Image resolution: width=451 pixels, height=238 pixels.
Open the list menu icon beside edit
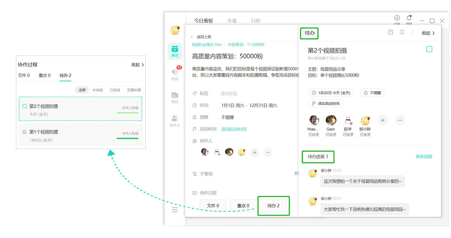point(402,32)
